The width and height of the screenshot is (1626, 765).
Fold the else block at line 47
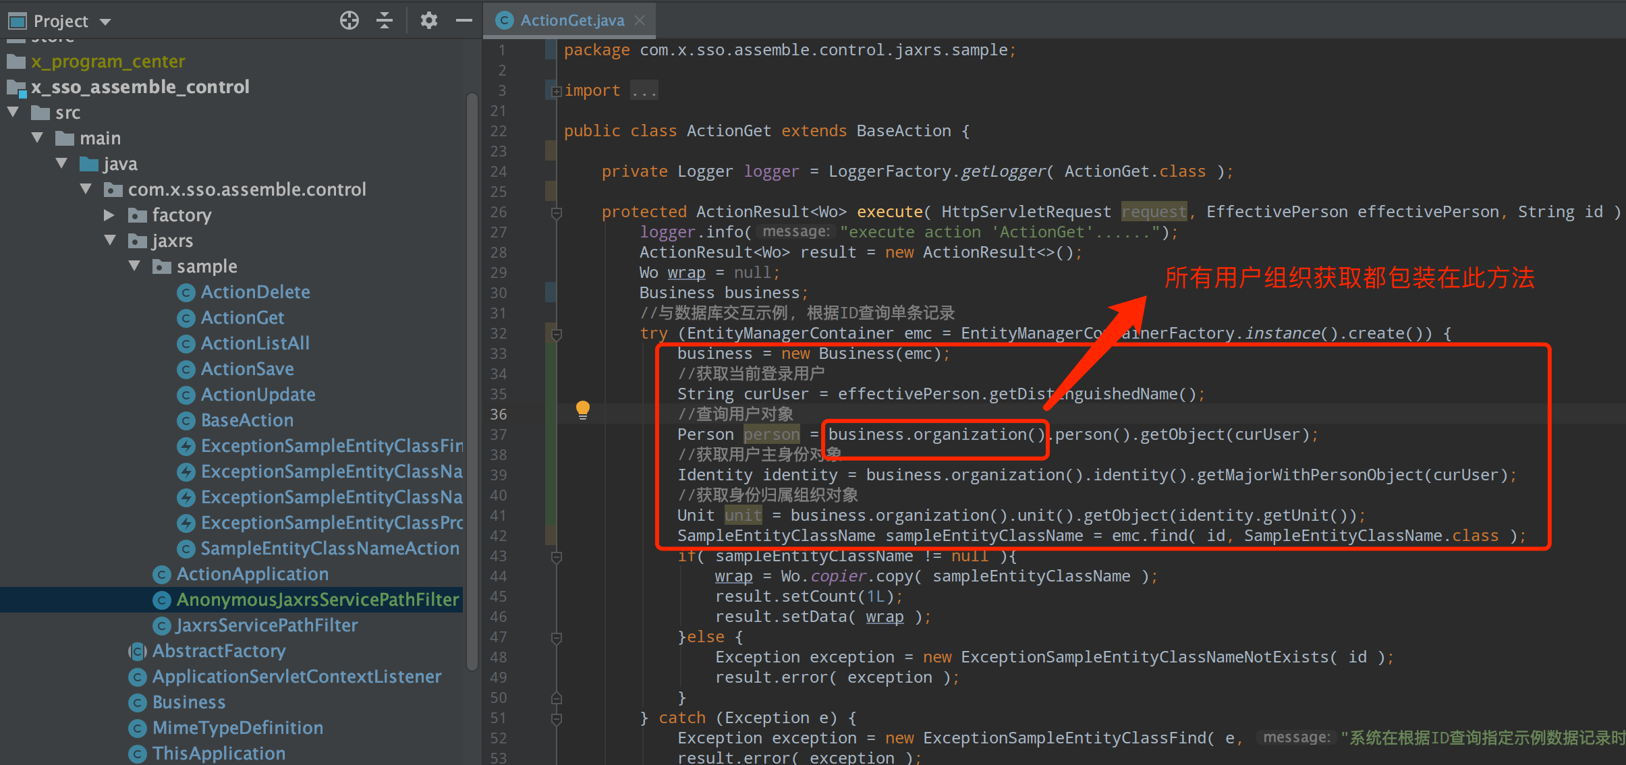click(557, 638)
